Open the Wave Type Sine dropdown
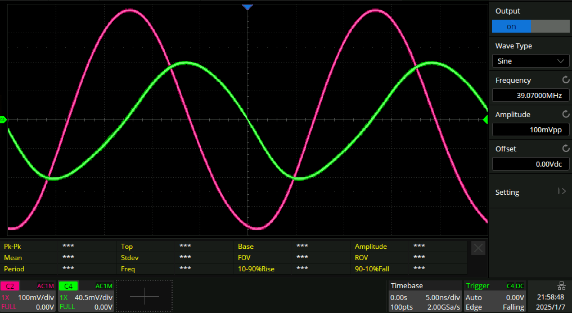 pyautogui.click(x=530, y=61)
